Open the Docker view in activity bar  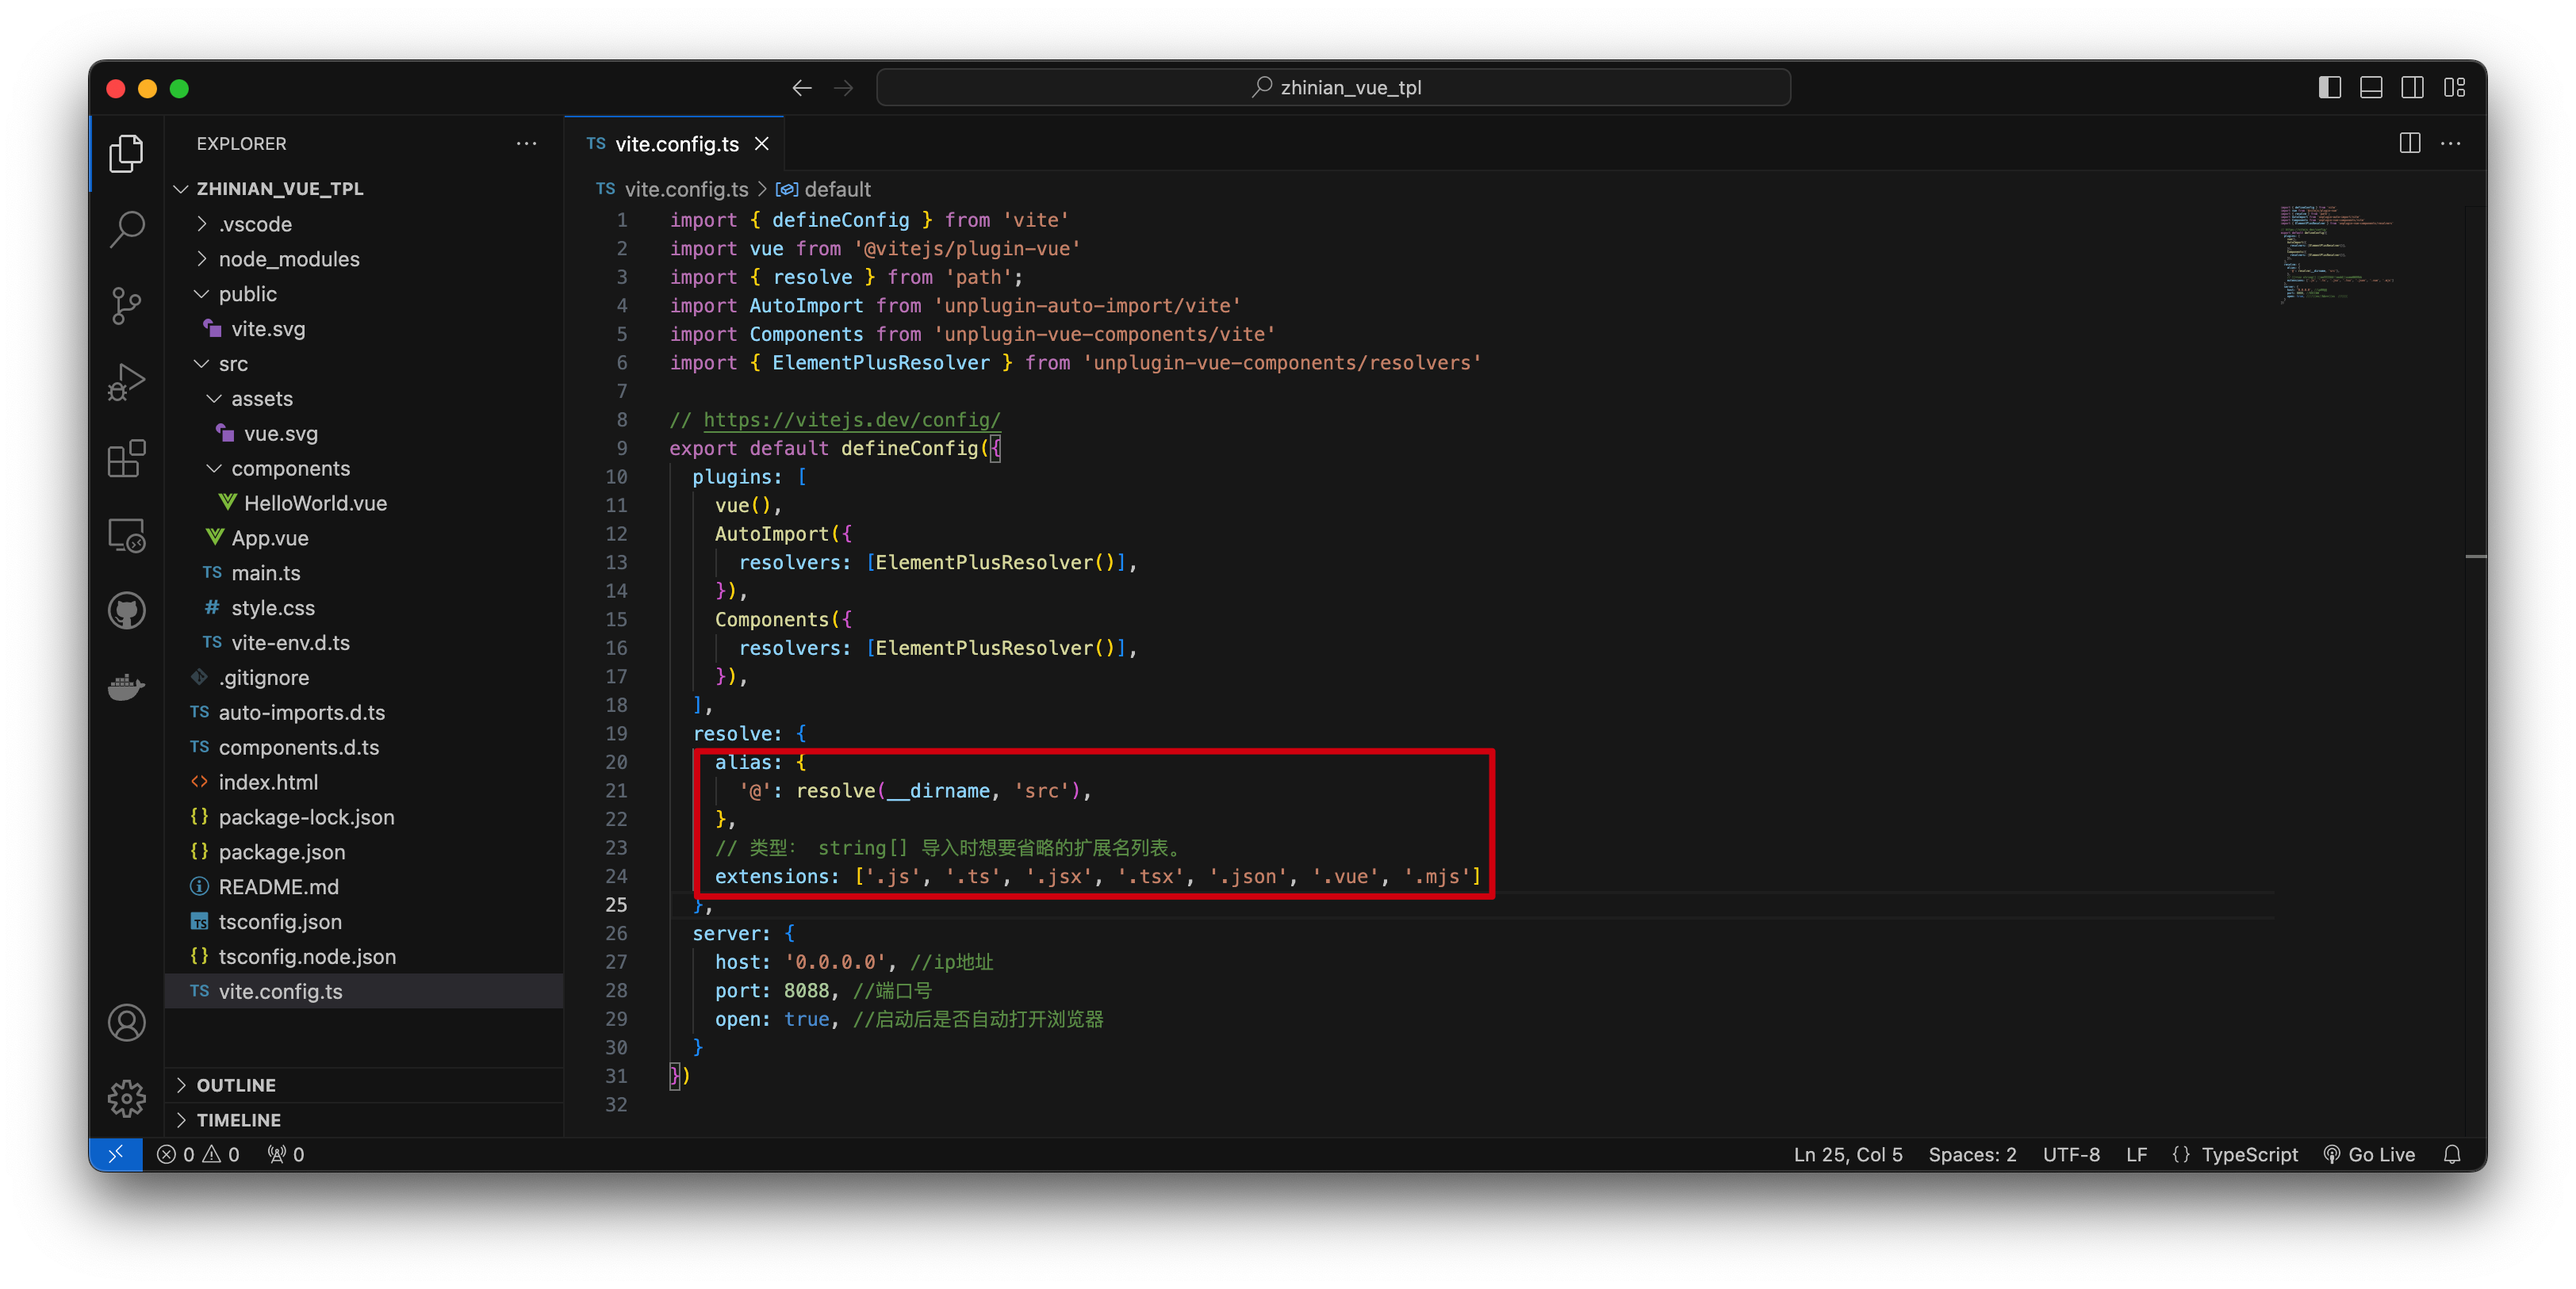126,687
